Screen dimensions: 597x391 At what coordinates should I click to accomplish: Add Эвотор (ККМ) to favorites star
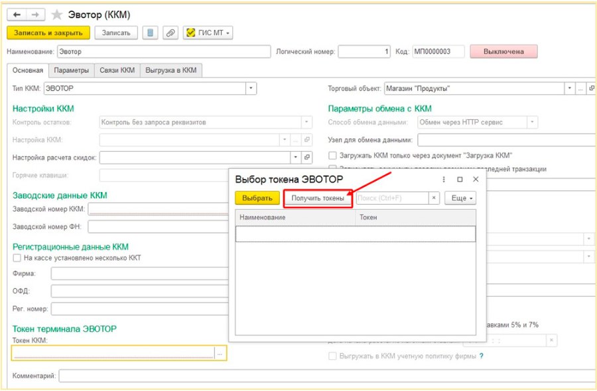[57, 15]
